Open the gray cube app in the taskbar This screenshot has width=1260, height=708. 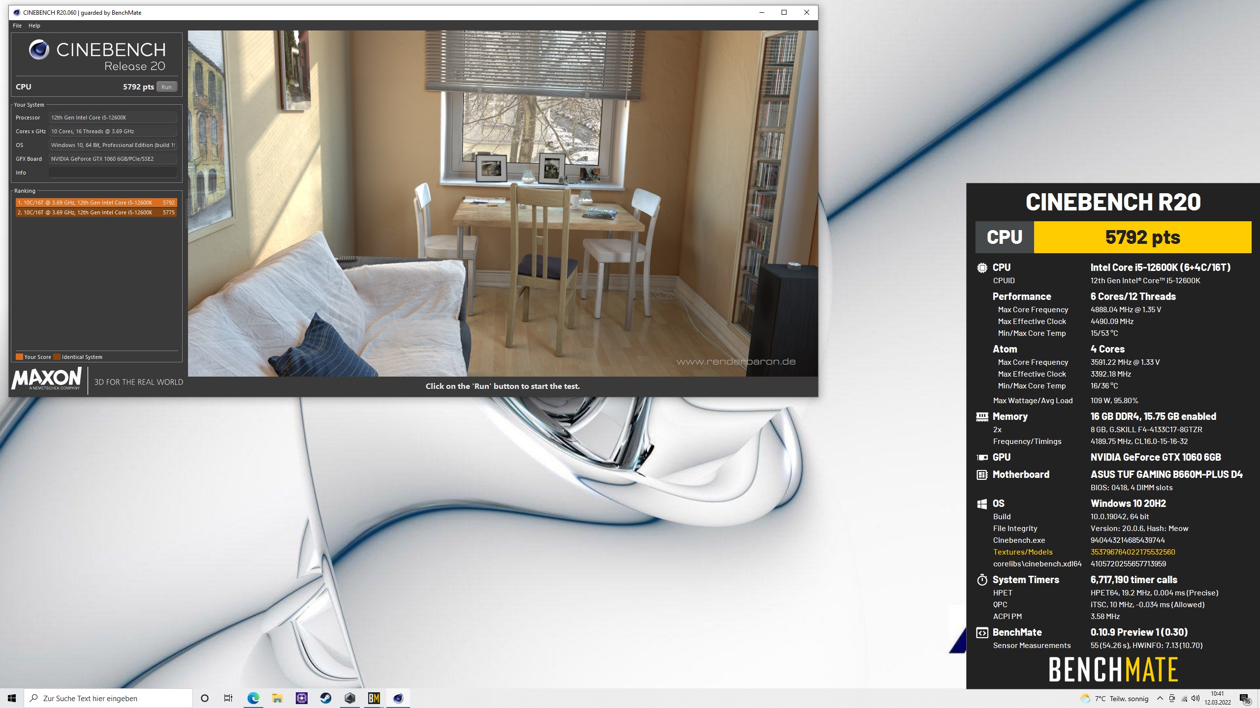[x=349, y=698]
